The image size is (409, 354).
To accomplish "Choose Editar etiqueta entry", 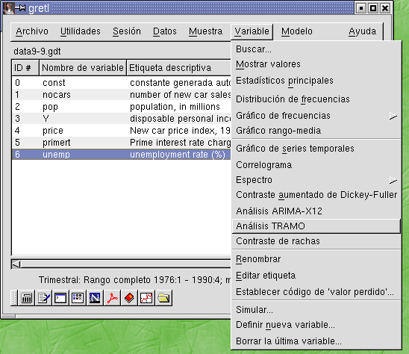I will [x=316, y=276].
